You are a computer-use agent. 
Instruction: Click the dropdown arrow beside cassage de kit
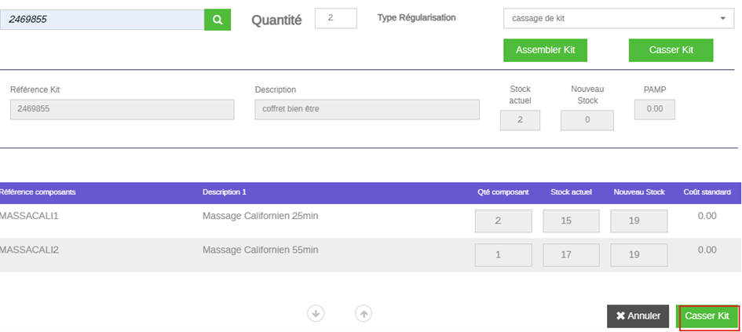pos(722,19)
